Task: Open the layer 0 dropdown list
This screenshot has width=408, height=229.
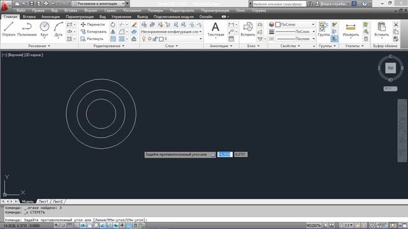Action: click(201, 39)
